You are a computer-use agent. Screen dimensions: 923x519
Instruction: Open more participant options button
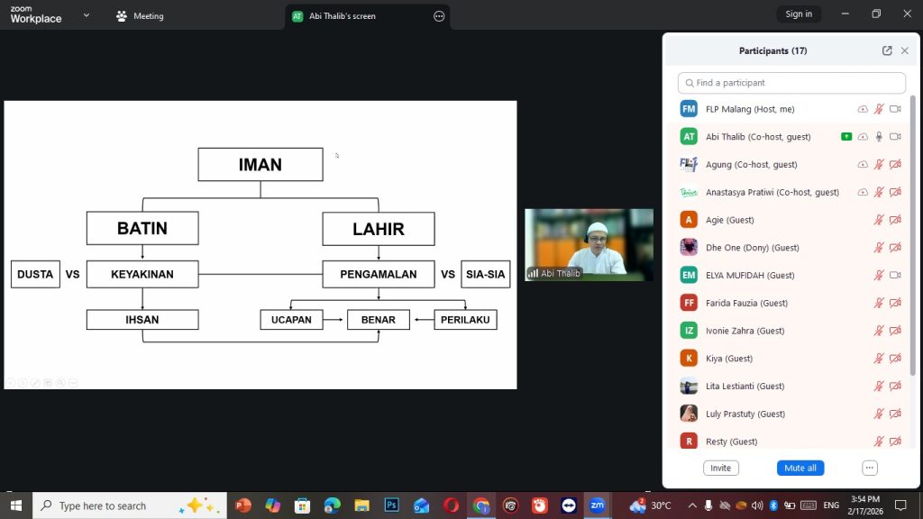(870, 468)
